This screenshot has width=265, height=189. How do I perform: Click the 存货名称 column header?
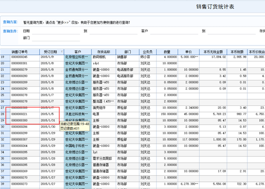click(x=104, y=52)
